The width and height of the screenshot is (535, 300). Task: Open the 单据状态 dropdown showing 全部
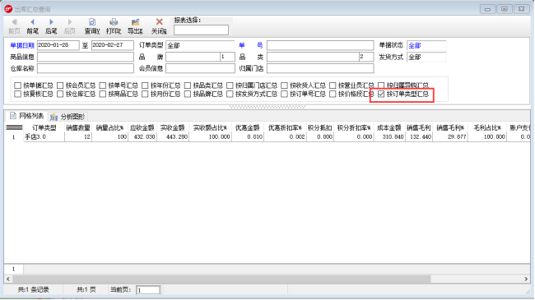tap(426, 45)
